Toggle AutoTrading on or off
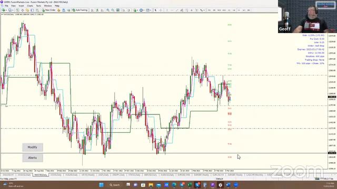The image size is (337, 189). 80,10
